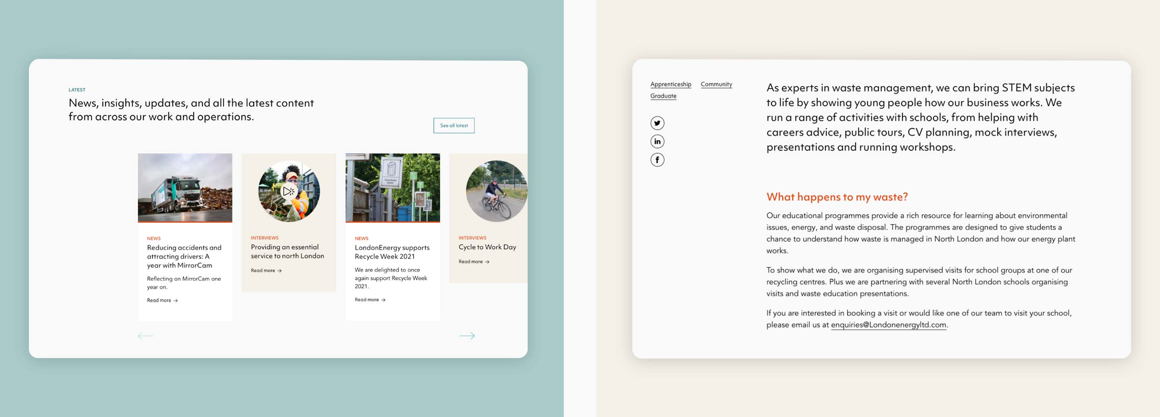
Task: Open the Graduate tag link
Action: pyautogui.click(x=663, y=96)
